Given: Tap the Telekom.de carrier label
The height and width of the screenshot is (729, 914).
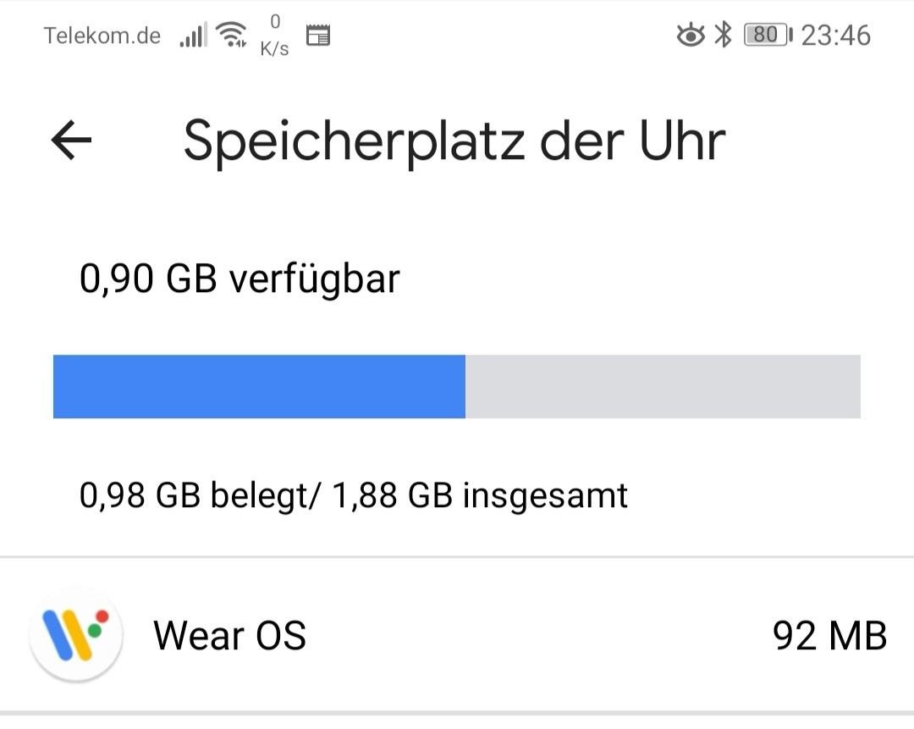Looking at the screenshot, I should point(102,36).
